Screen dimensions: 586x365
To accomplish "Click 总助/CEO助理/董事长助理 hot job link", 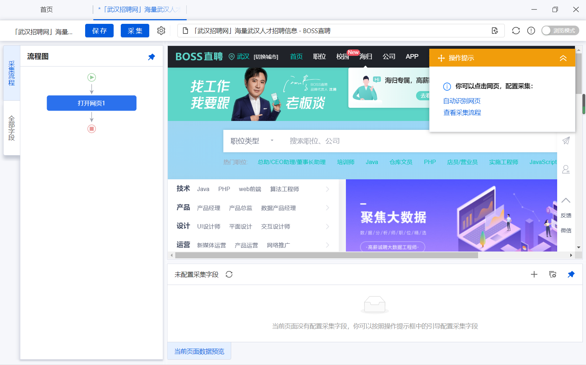I will pos(291,162).
